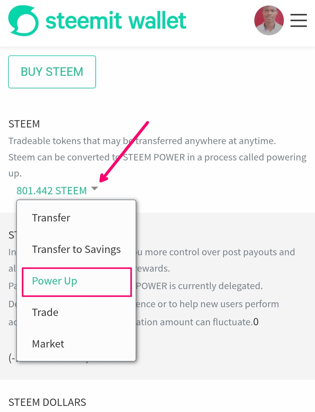Open the user profile avatar
The width and height of the screenshot is (315, 412).
pyautogui.click(x=269, y=20)
